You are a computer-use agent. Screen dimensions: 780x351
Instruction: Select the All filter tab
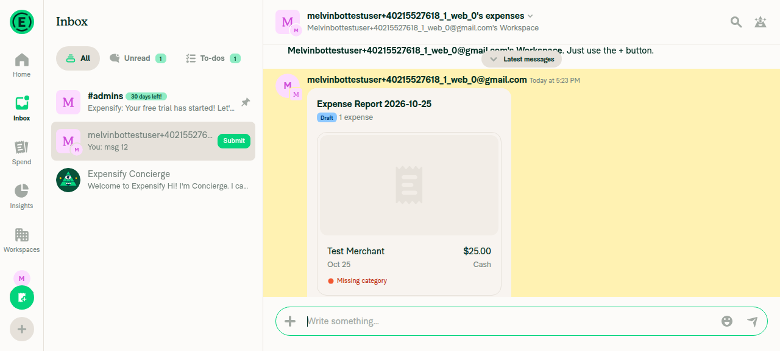click(x=78, y=58)
